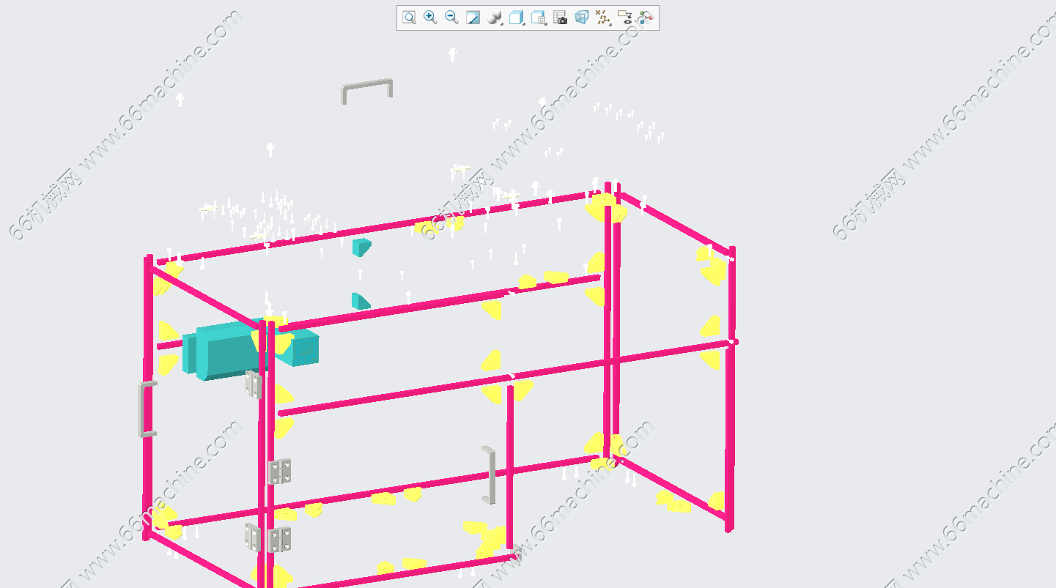Select the middle gray hinge on the post
This screenshot has width=1056, height=588.
[x=278, y=472]
